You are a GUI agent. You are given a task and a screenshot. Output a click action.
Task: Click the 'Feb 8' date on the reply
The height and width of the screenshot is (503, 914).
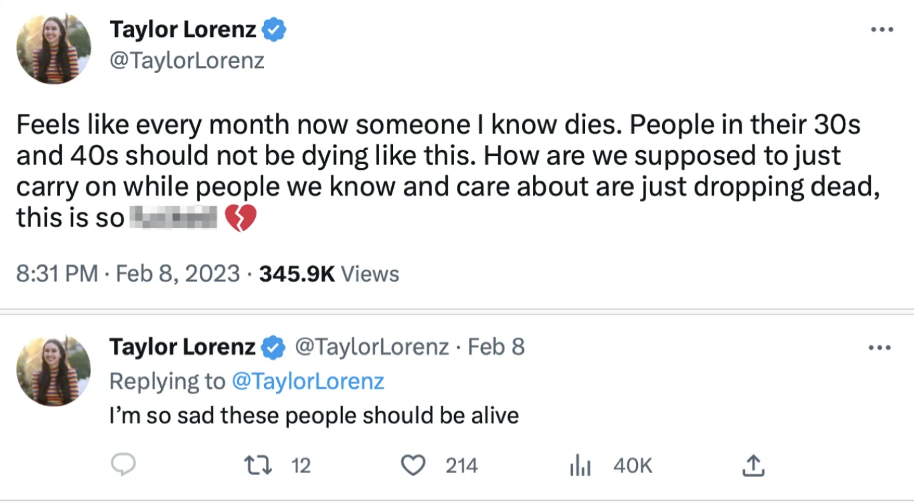496,347
